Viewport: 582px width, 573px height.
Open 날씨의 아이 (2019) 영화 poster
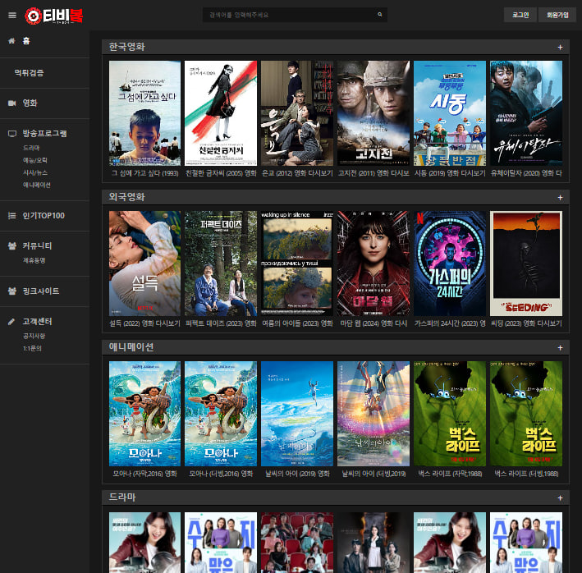coord(297,414)
